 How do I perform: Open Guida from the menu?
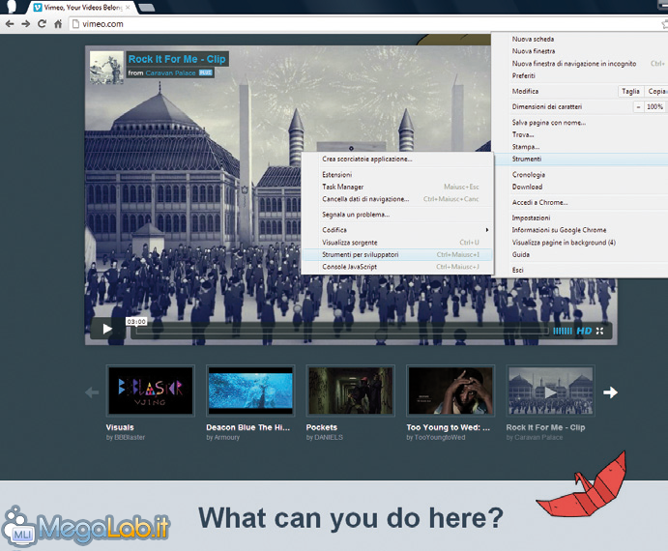pyautogui.click(x=521, y=255)
